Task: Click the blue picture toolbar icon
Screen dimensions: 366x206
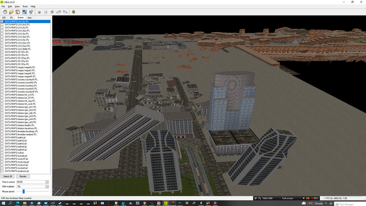Action: [x=24, y=12]
